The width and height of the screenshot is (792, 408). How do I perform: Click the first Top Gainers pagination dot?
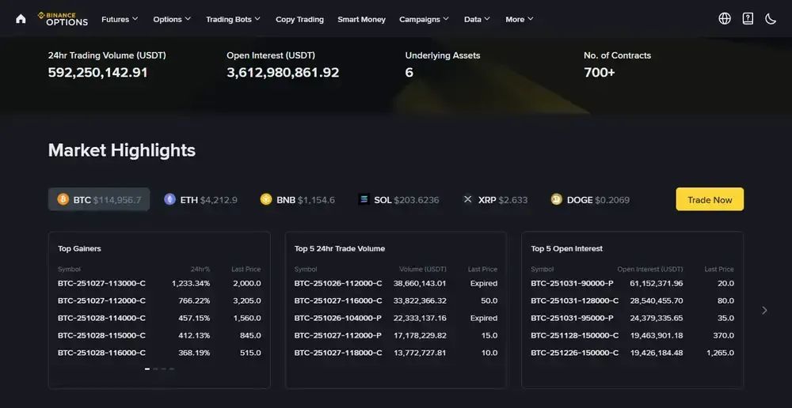[147, 369]
